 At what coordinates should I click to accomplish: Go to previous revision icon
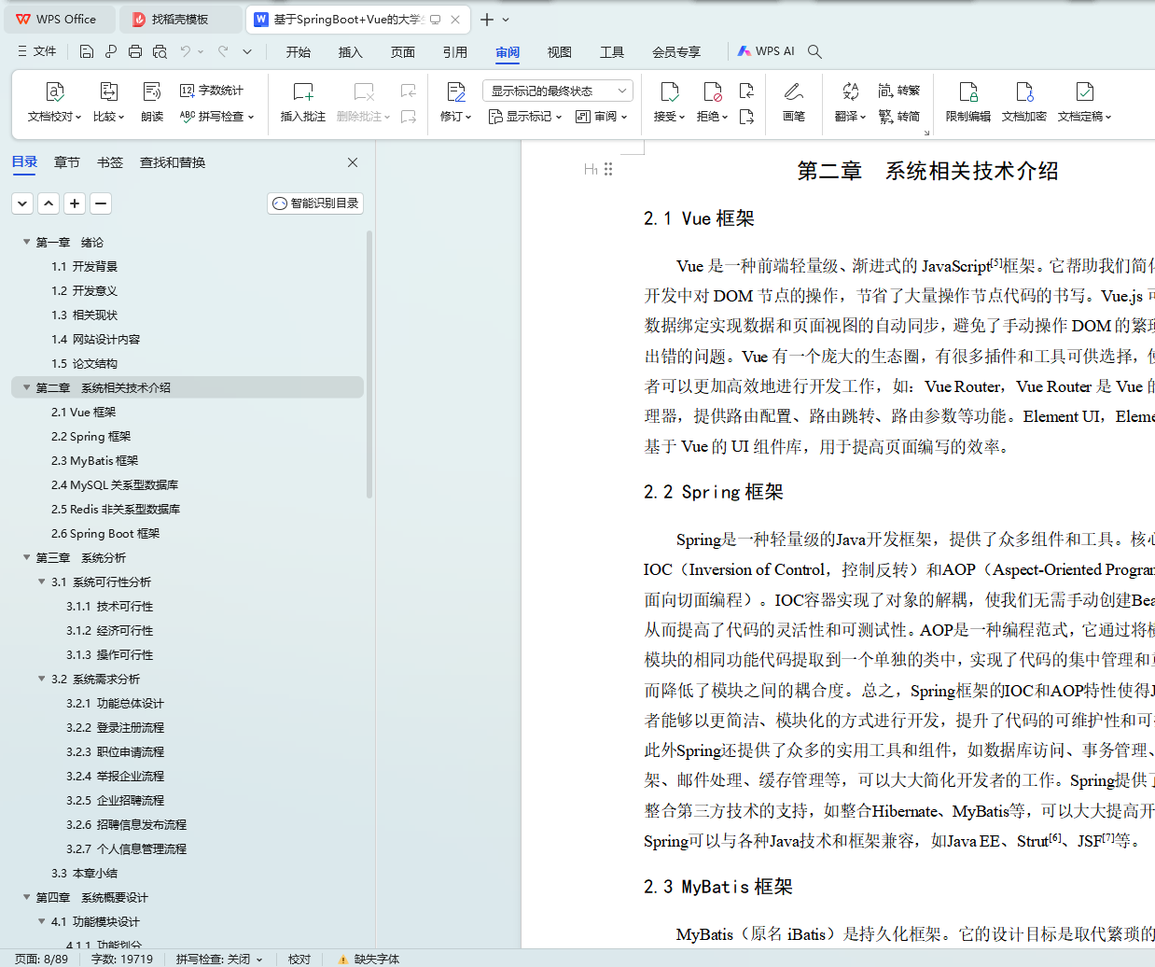(746, 91)
